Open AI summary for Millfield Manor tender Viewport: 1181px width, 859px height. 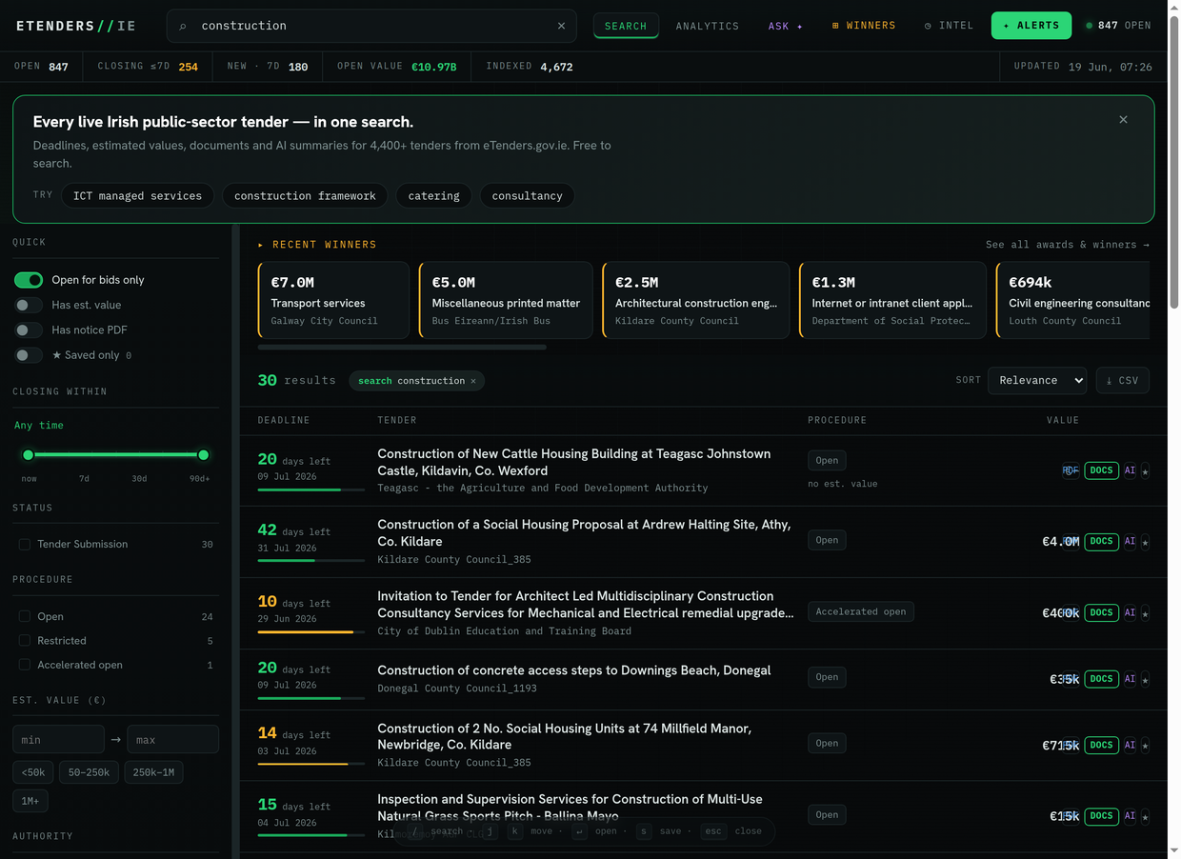pos(1130,745)
